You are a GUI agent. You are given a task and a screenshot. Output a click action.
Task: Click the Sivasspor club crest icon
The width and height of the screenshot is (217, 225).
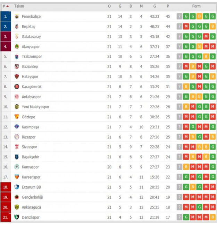[17, 147]
